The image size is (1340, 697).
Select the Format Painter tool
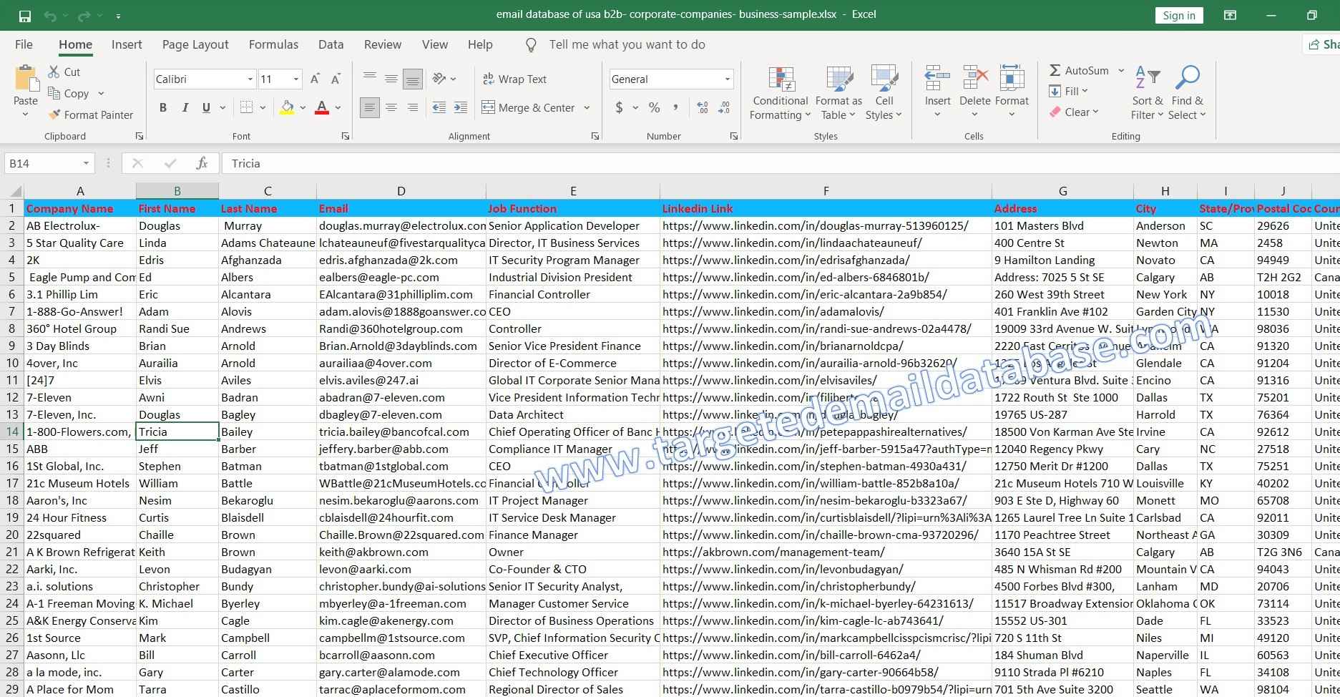coord(91,114)
